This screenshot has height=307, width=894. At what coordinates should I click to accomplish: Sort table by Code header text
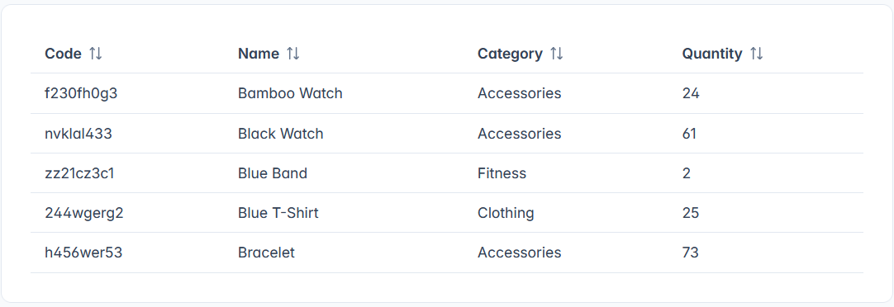pos(64,54)
